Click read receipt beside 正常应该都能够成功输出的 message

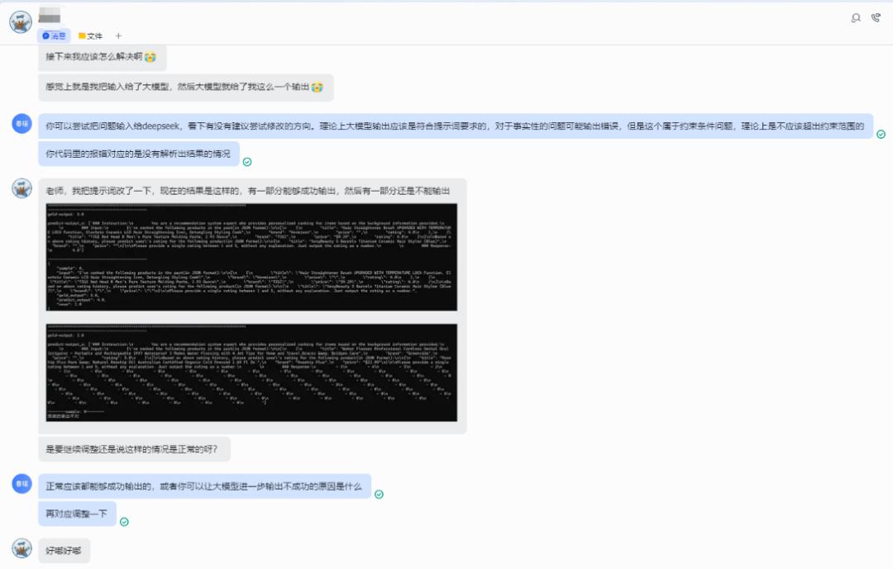point(379,495)
